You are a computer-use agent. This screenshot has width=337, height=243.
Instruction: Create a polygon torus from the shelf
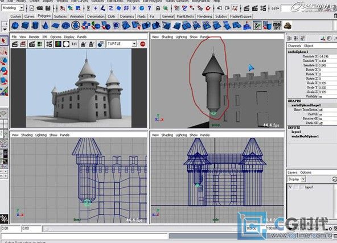[x=65, y=26]
